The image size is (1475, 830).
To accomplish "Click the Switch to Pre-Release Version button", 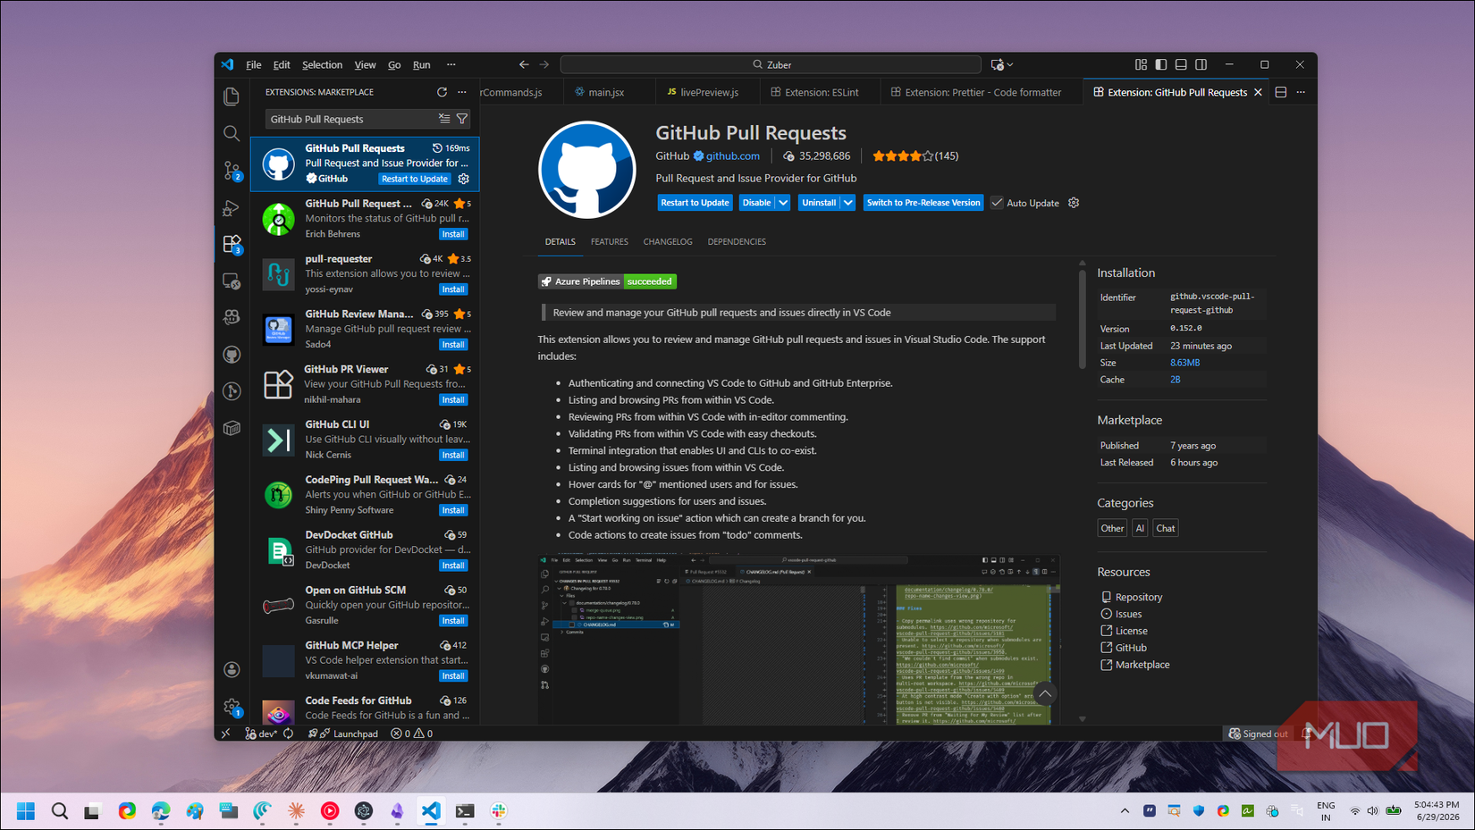I will (x=923, y=203).
